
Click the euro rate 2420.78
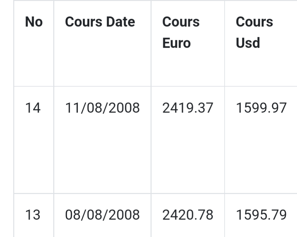[x=188, y=215]
